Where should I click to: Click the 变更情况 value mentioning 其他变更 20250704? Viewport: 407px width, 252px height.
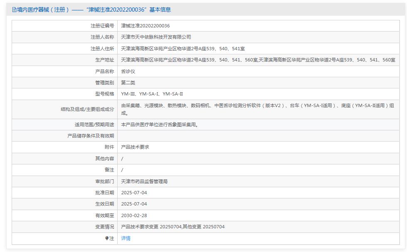[x=173, y=227]
